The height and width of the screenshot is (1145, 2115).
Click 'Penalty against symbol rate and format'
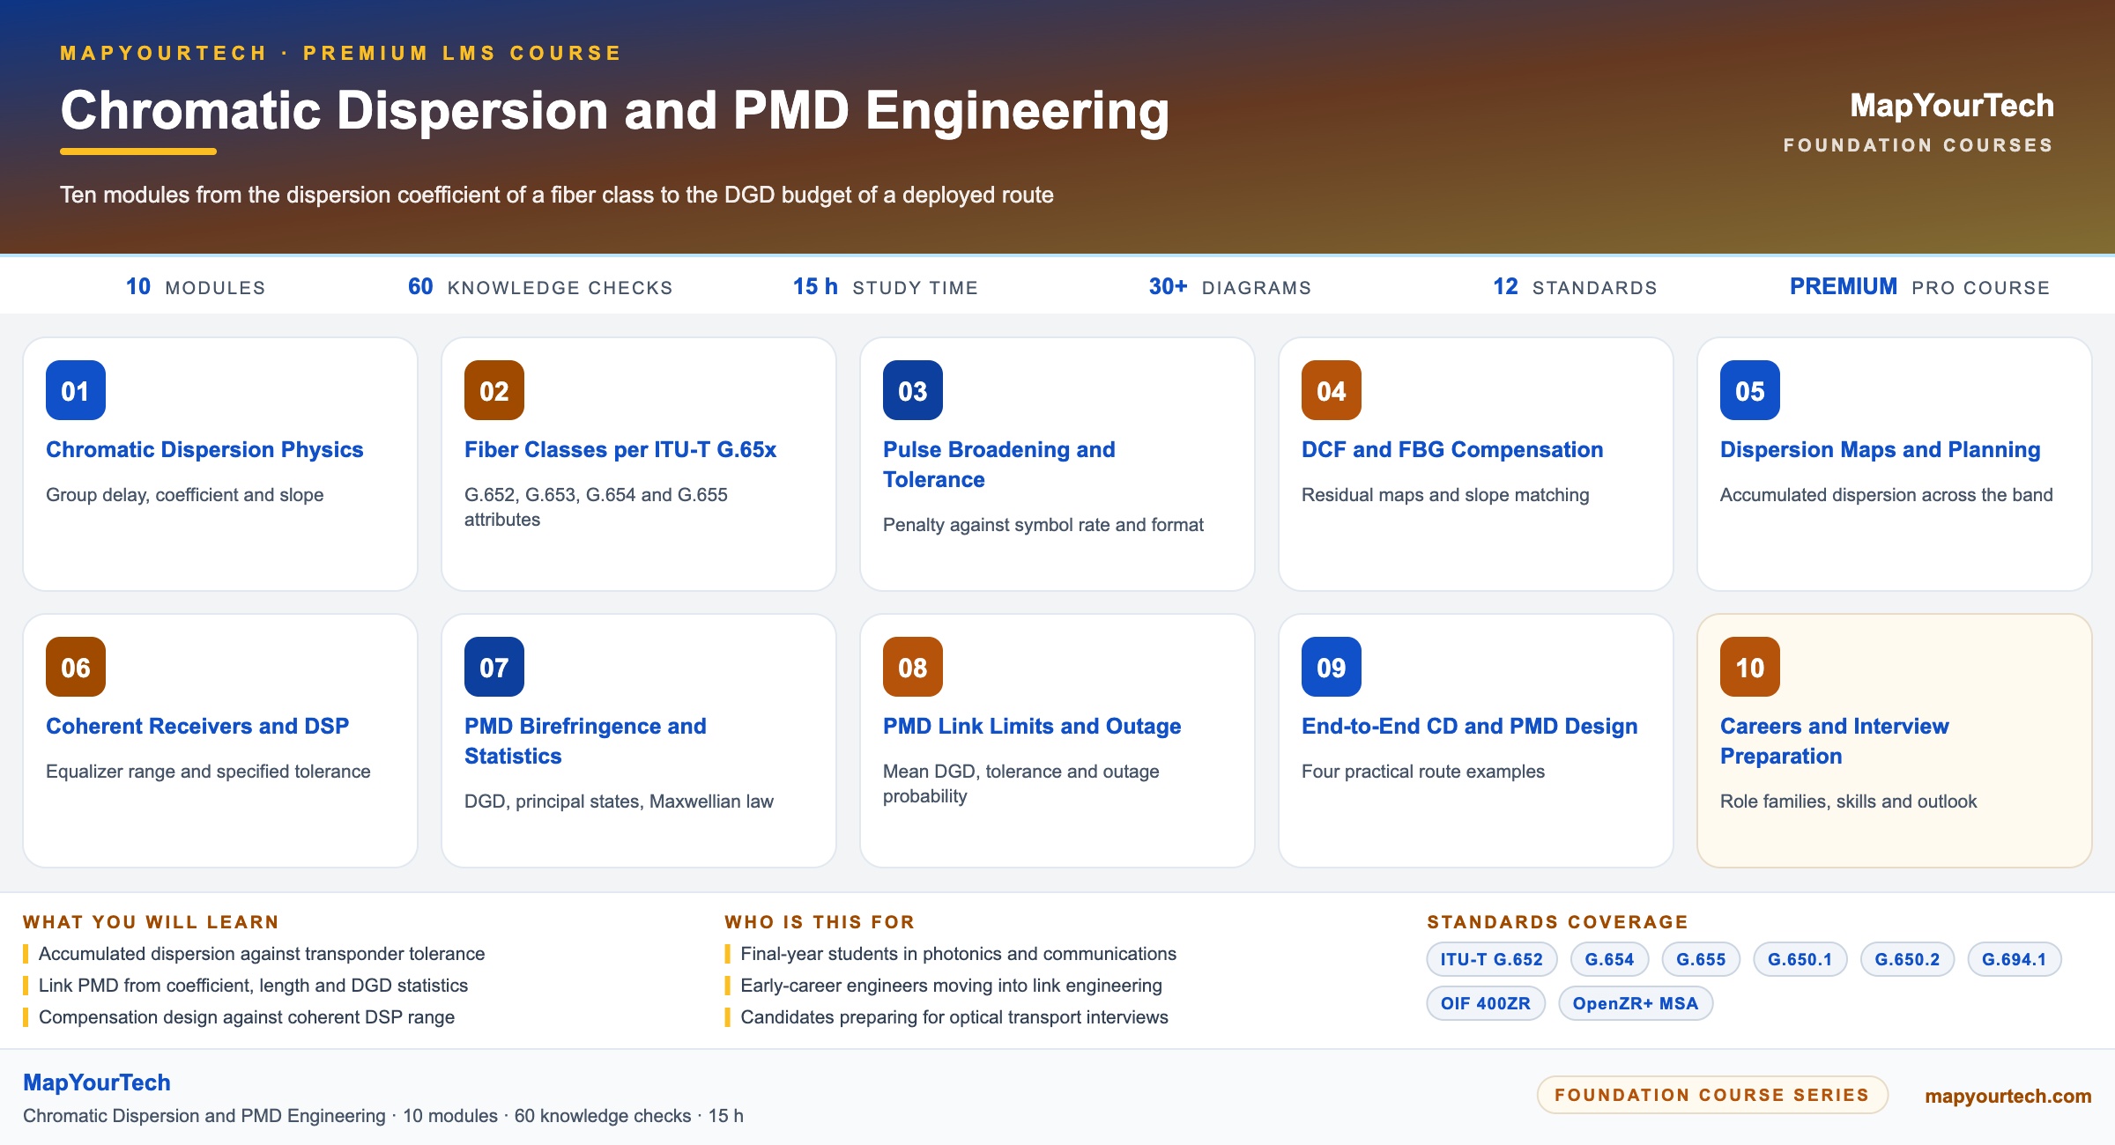coord(1043,525)
